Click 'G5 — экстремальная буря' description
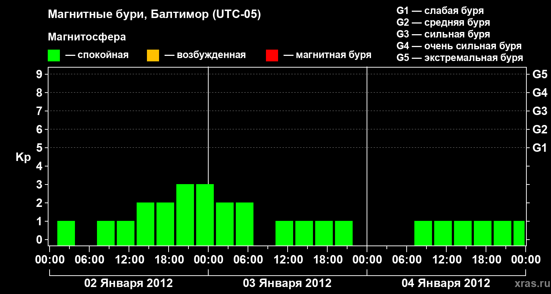 pos(460,58)
